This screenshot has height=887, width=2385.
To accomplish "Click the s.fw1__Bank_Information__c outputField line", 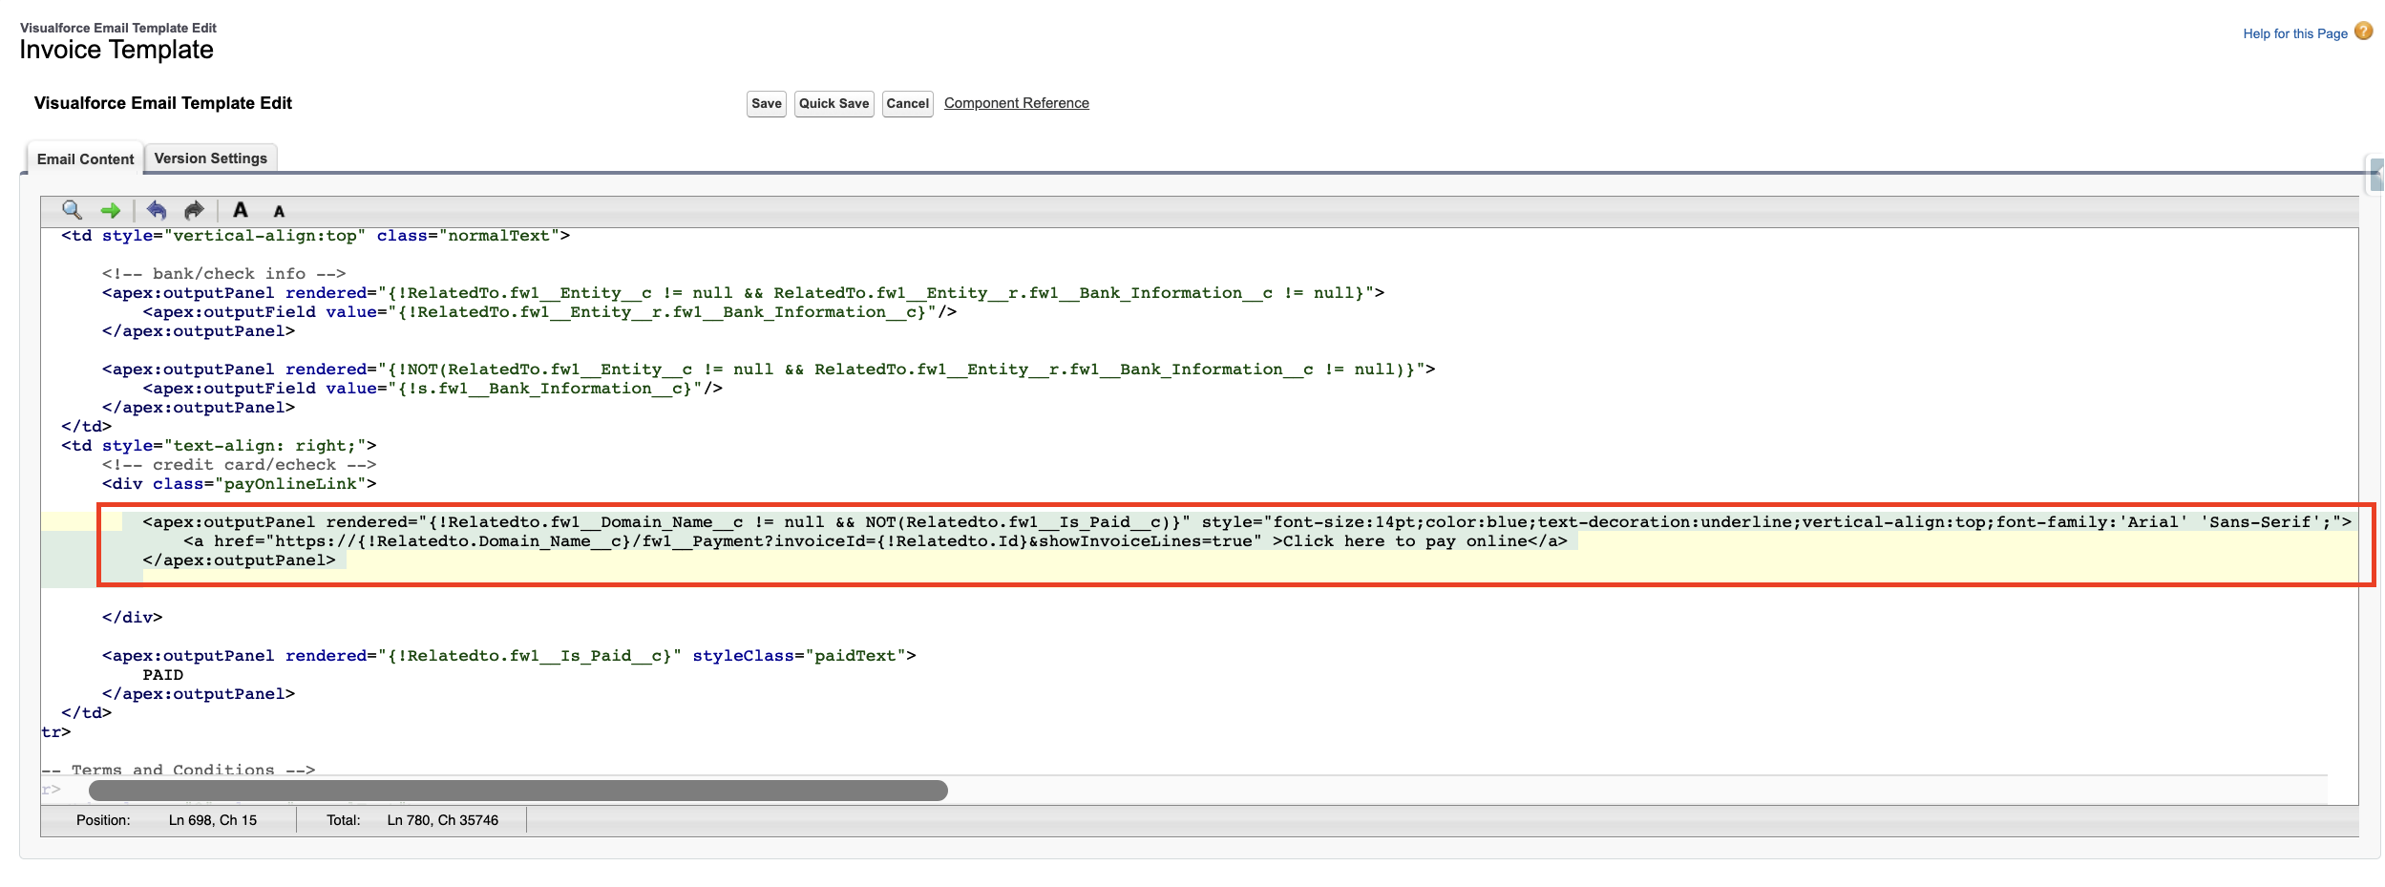I will (x=433, y=389).
